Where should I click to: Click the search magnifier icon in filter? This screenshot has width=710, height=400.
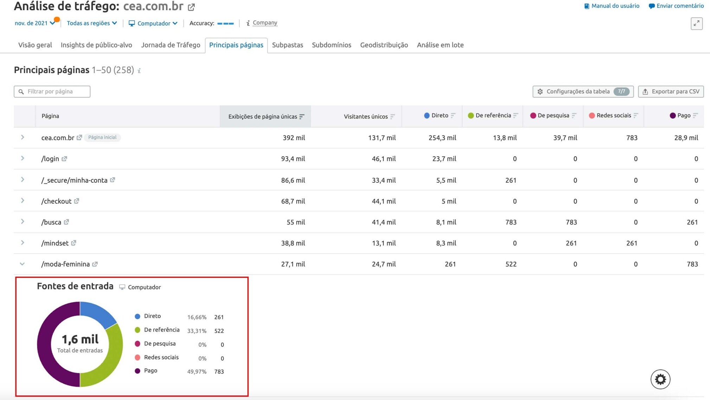point(21,92)
